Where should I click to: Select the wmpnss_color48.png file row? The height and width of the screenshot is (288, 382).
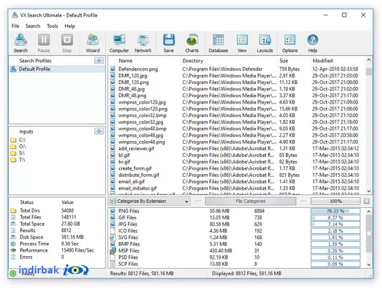click(x=237, y=142)
